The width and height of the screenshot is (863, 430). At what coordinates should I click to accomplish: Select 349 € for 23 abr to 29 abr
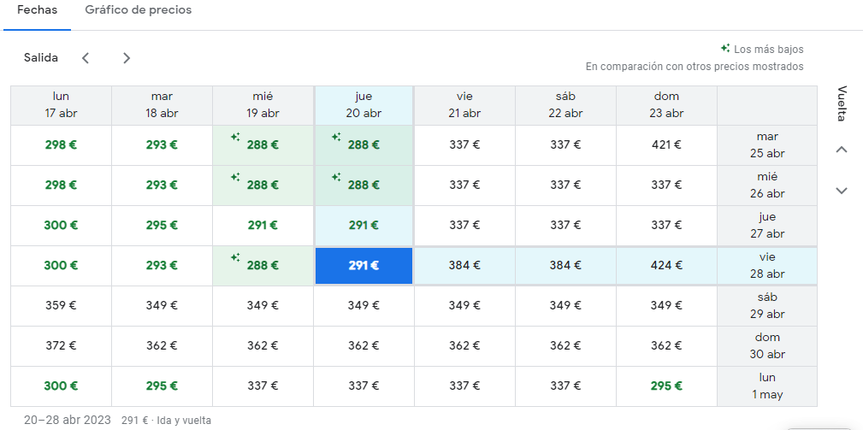click(x=666, y=306)
